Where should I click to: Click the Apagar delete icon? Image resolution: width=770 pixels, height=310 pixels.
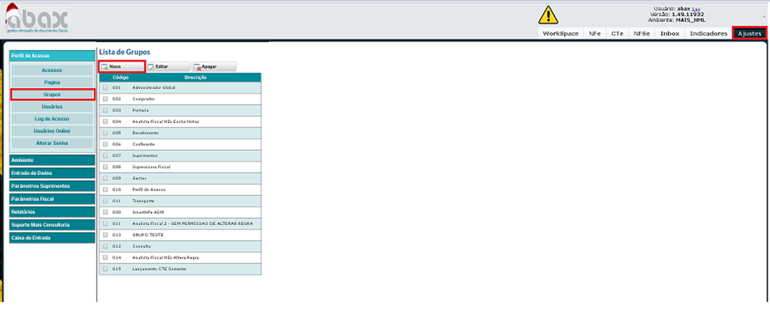(197, 66)
